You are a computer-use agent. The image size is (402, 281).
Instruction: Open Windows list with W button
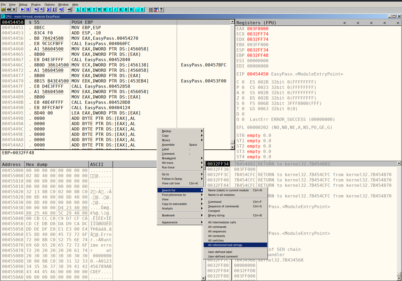(100, 10)
